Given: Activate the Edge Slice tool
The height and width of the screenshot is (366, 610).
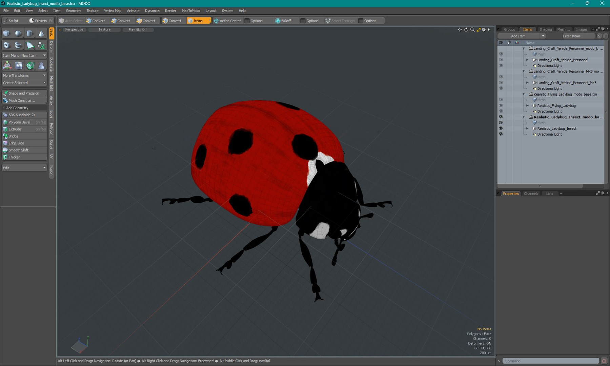Looking at the screenshot, I should tap(24, 143).
